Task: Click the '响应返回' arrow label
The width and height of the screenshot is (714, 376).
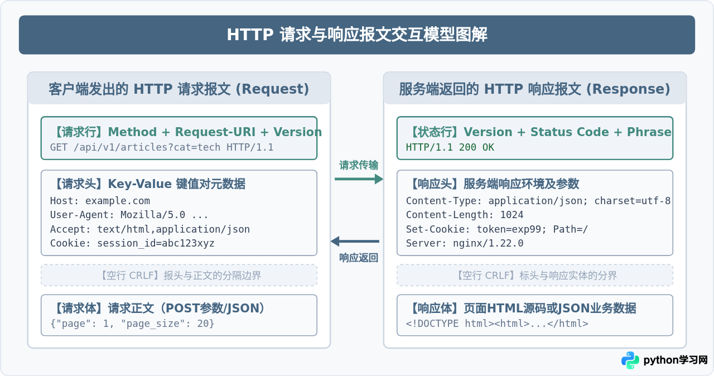Action: tap(359, 258)
